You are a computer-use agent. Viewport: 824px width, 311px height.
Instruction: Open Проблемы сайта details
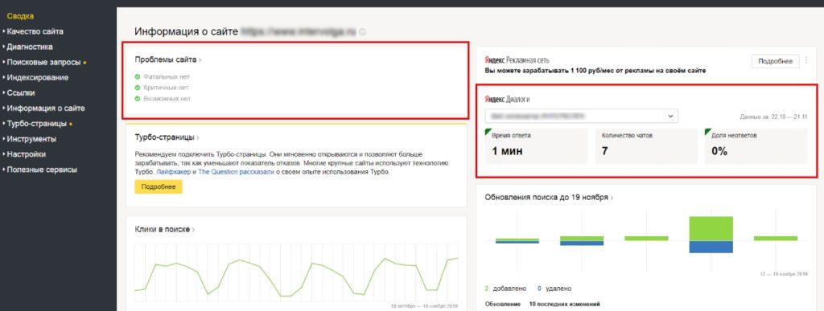click(168, 59)
